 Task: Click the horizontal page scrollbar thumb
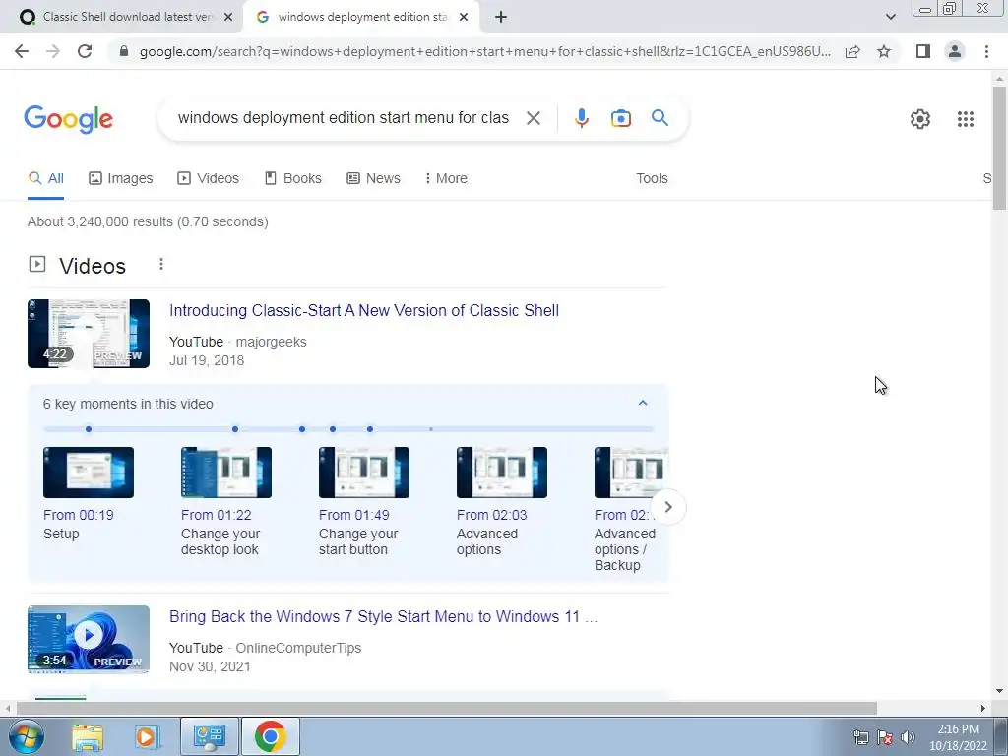(x=446, y=709)
